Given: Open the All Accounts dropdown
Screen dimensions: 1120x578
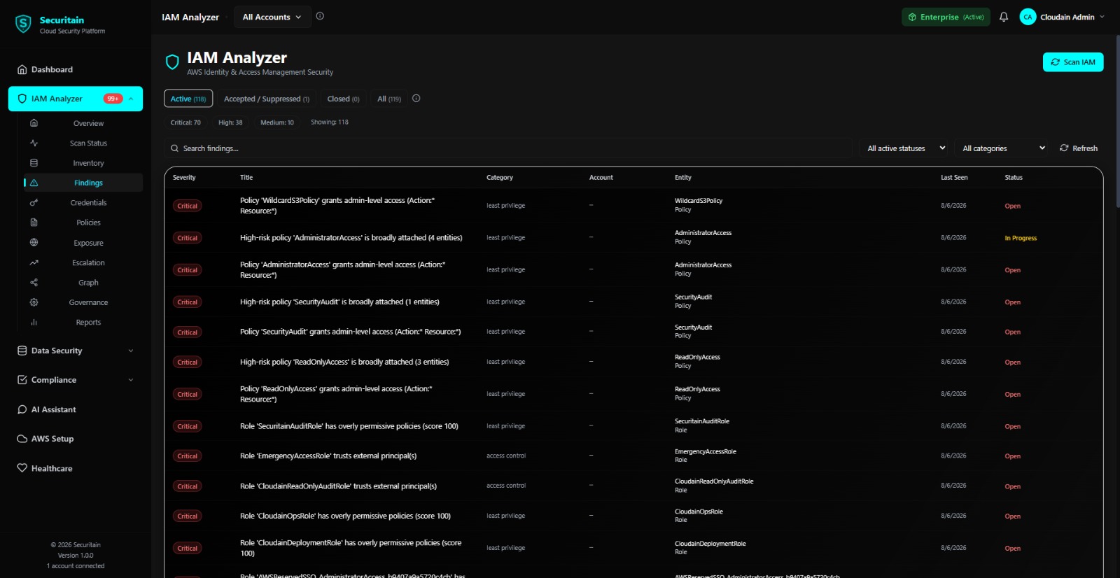Looking at the screenshot, I should [272, 17].
